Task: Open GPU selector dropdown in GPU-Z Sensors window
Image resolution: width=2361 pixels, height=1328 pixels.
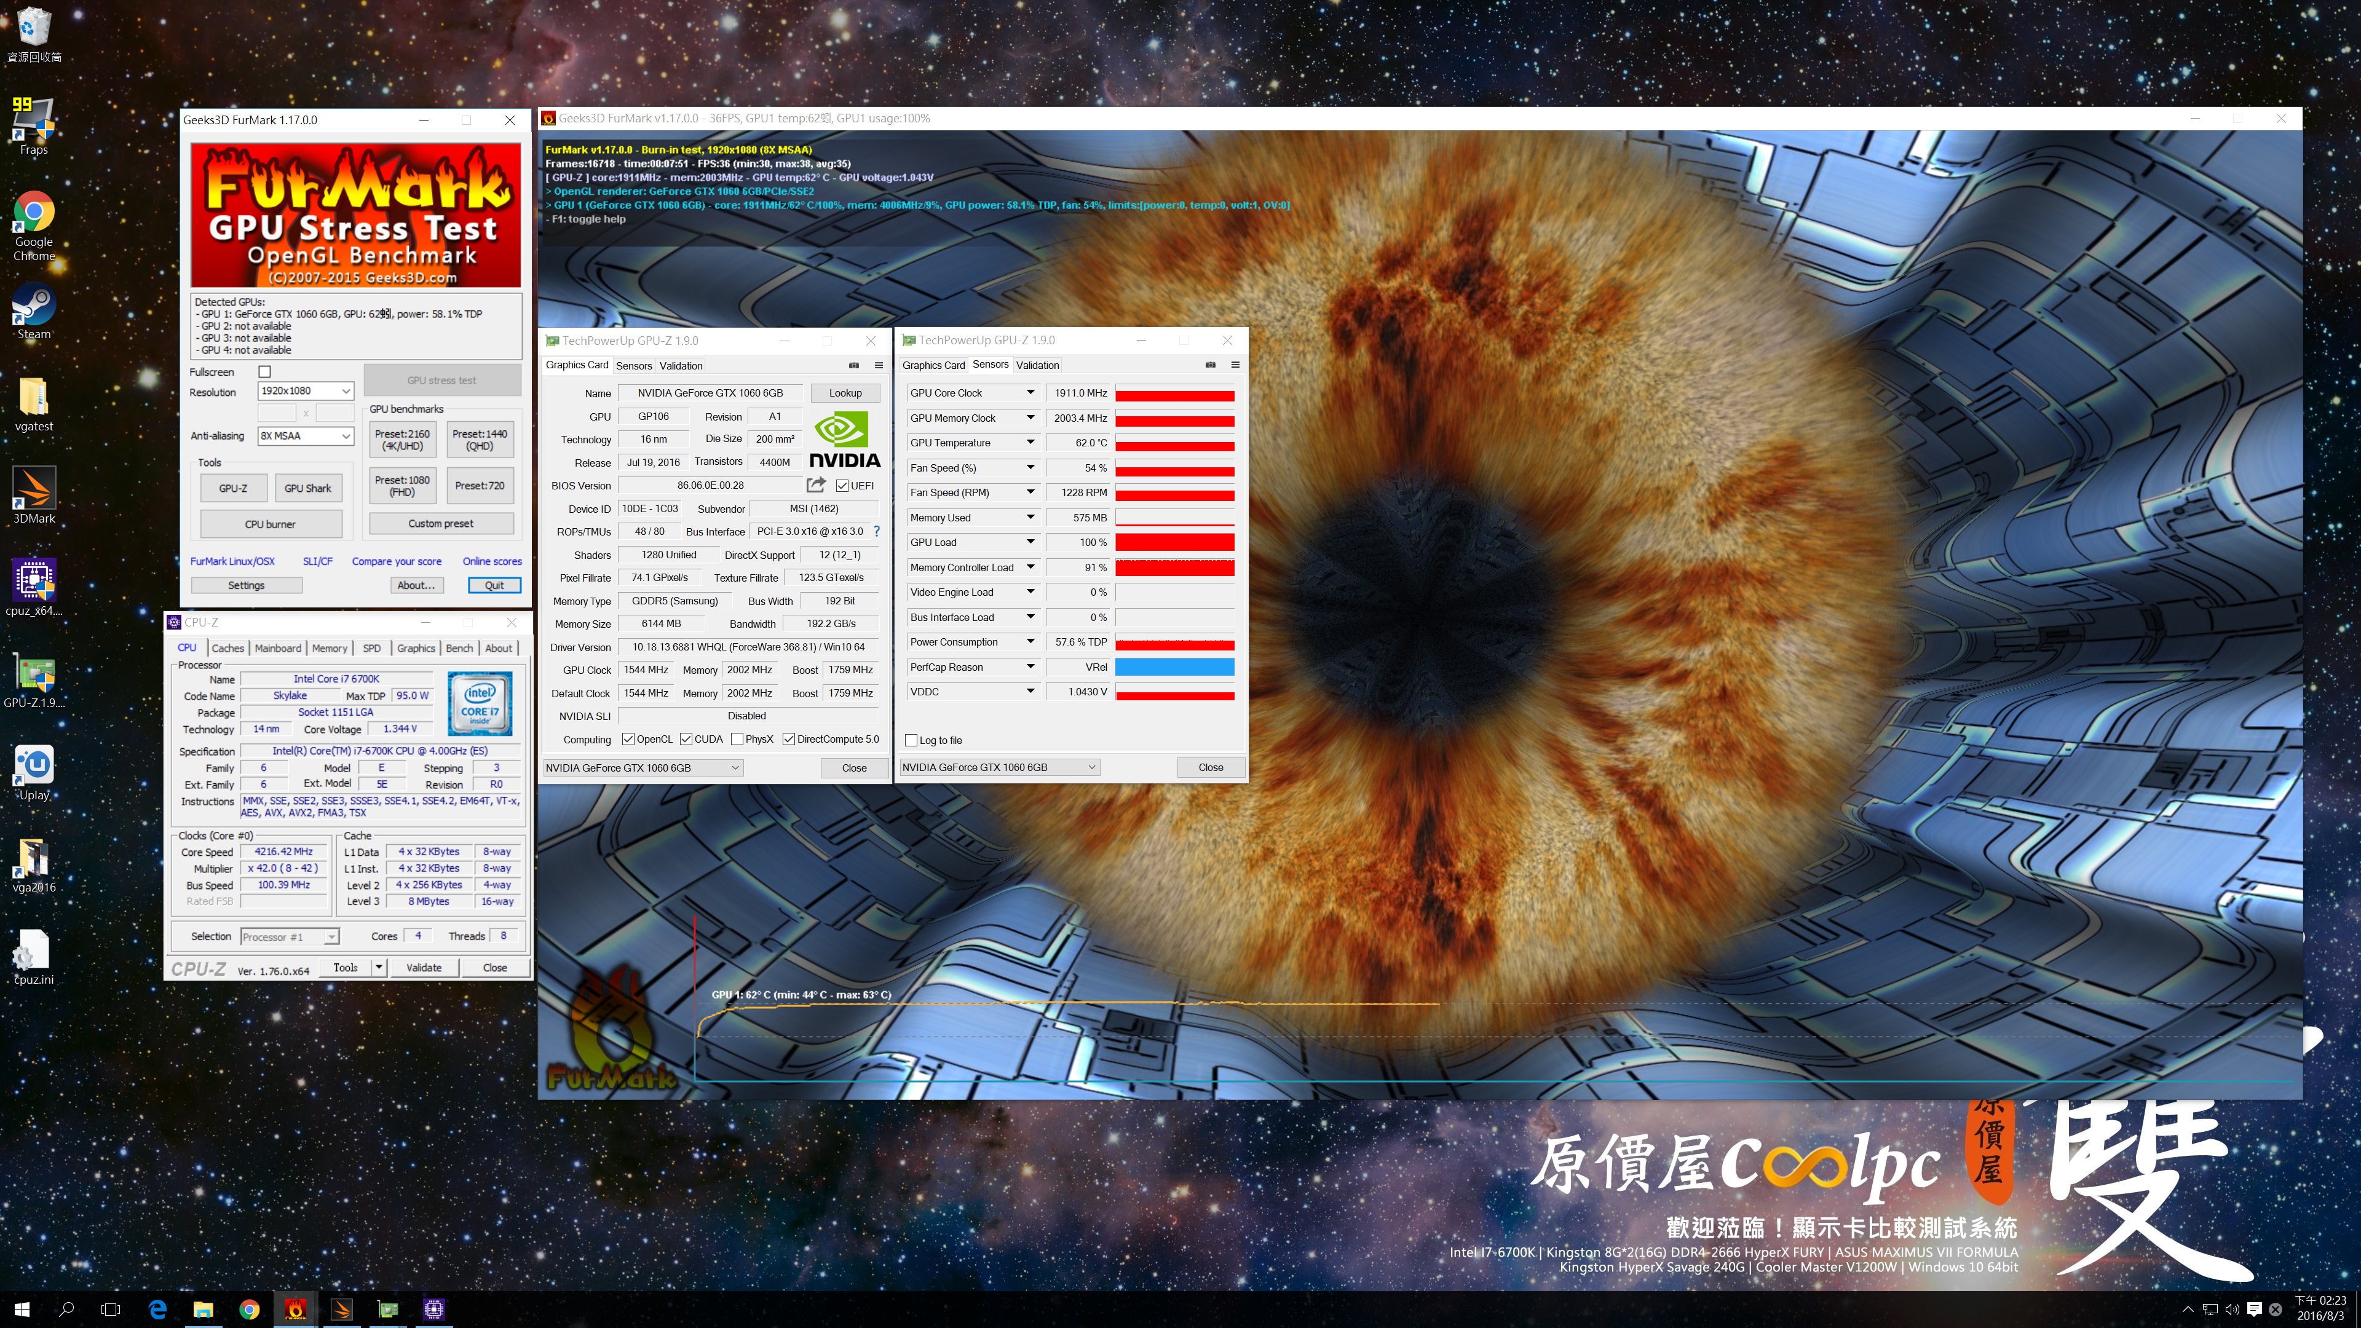Action: (999, 768)
